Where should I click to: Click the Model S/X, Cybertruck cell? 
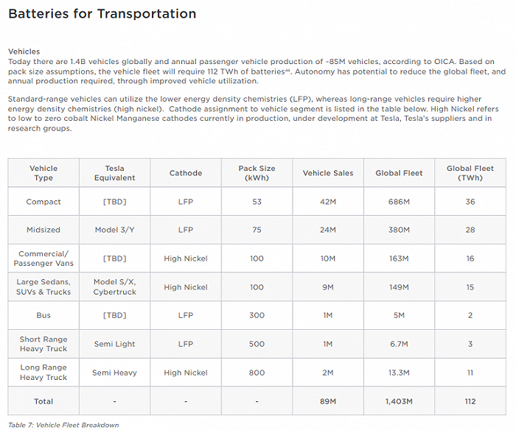pyautogui.click(x=114, y=286)
